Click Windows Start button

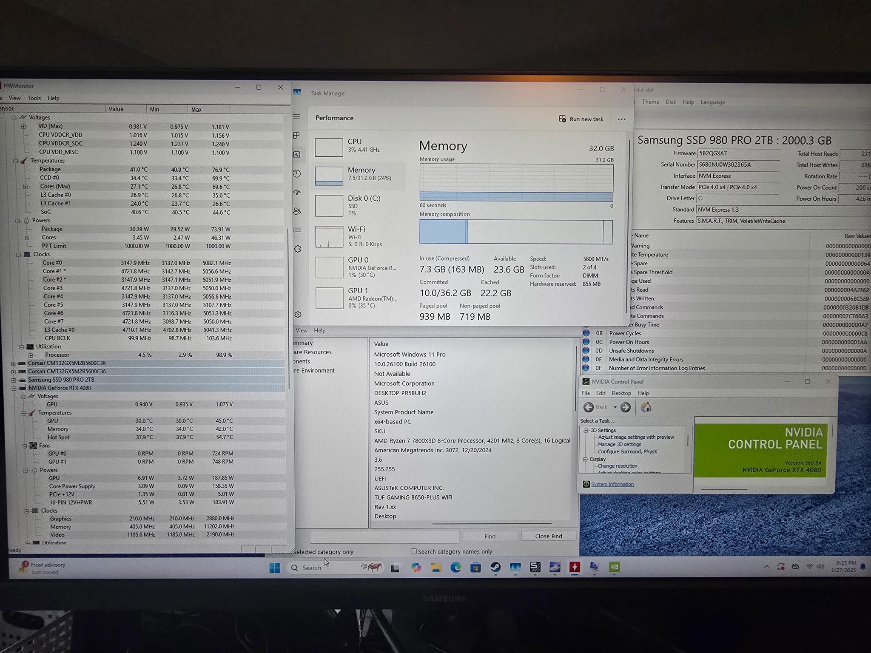point(275,568)
